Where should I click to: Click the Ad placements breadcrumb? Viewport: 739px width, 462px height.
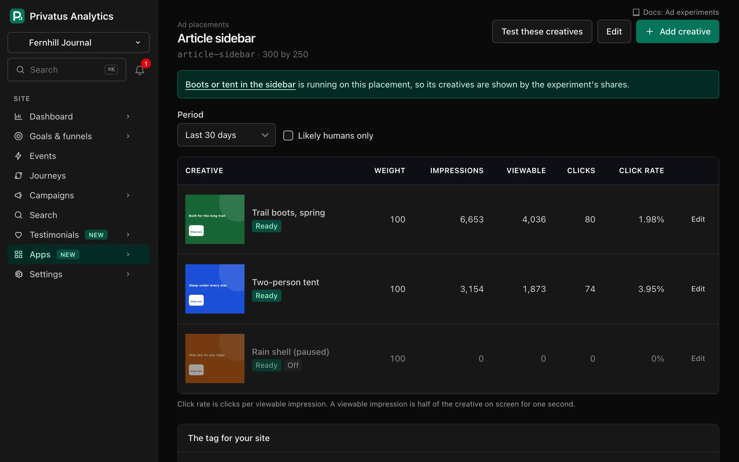(203, 25)
